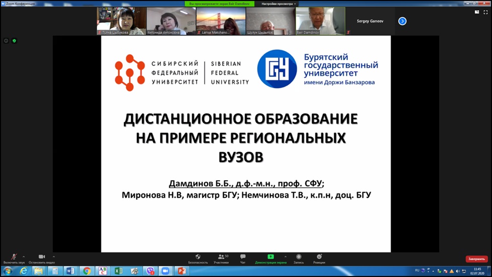The width and height of the screenshot is (492, 277).
Task: Start recording with the Запись button
Action: [x=298, y=258]
